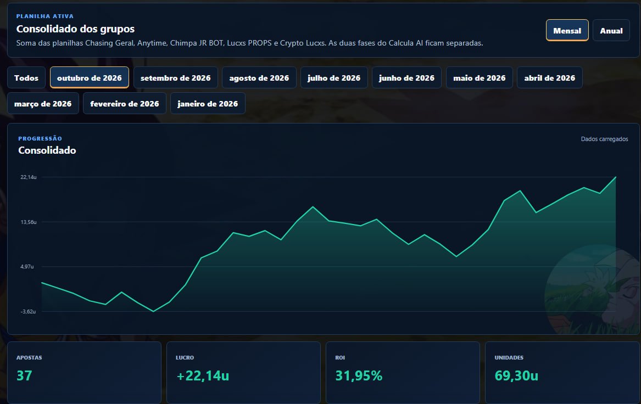Click the Consolidado chart title

[x=47, y=150]
